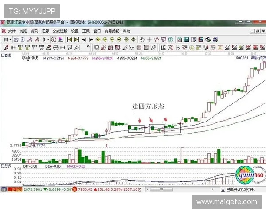Click the first yellow diamond left-arrow icon
The height and width of the screenshot is (213, 266).
[x=98, y=40]
